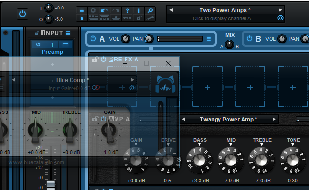Viewport: 309px width, 190px height.
Task: Open channel A hamburger menu
Action: (209, 39)
